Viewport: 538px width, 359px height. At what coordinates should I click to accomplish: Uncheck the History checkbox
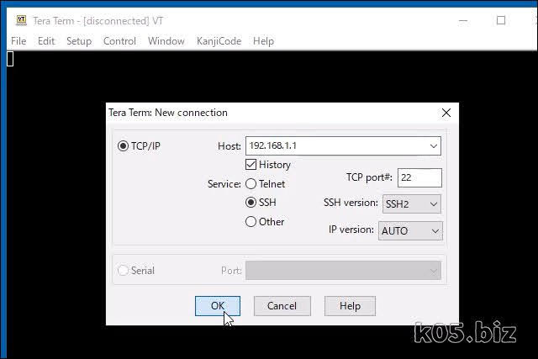251,165
